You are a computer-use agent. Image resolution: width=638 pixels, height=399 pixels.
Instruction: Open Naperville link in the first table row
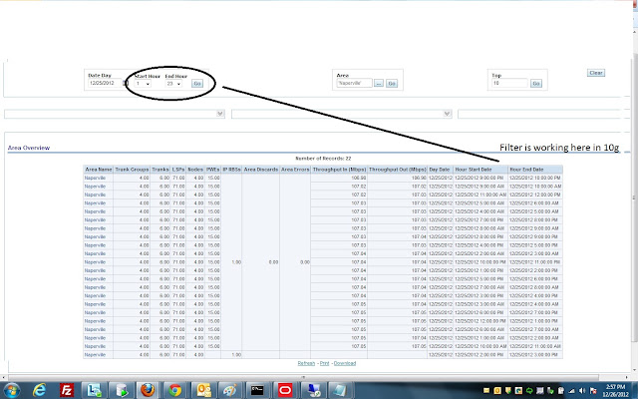tap(95, 178)
